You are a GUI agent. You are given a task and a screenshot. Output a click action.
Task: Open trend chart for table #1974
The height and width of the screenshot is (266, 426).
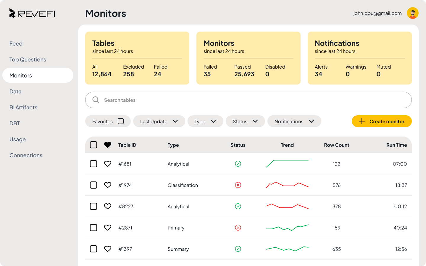[x=287, y=185]
